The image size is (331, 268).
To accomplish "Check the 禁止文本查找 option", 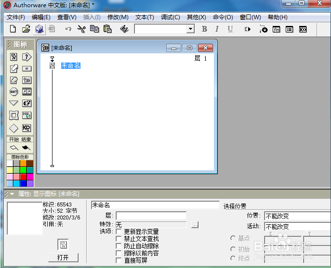I will tap(119, 239).
